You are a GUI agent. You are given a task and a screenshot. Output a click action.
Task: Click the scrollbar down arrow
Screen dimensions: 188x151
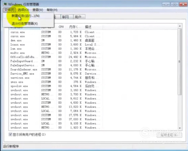[180, 128]
